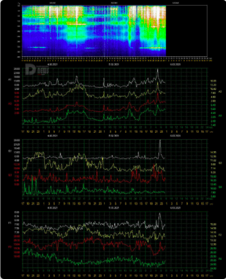Click the 4.03.2021 date heading the frequency chart
Screen dimensions: 226x279
pyautogui.click(x=52, y=208)
